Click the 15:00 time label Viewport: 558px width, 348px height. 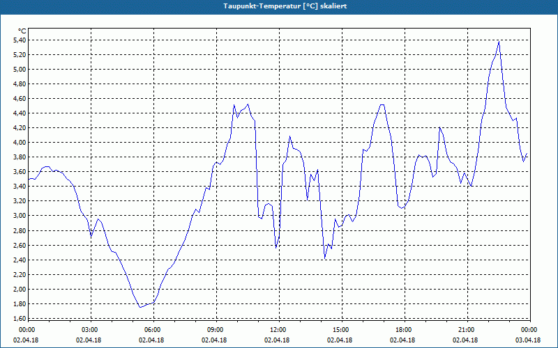340,330
